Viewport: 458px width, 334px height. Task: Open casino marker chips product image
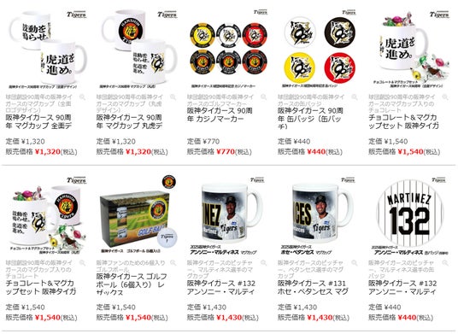[229, 50]
